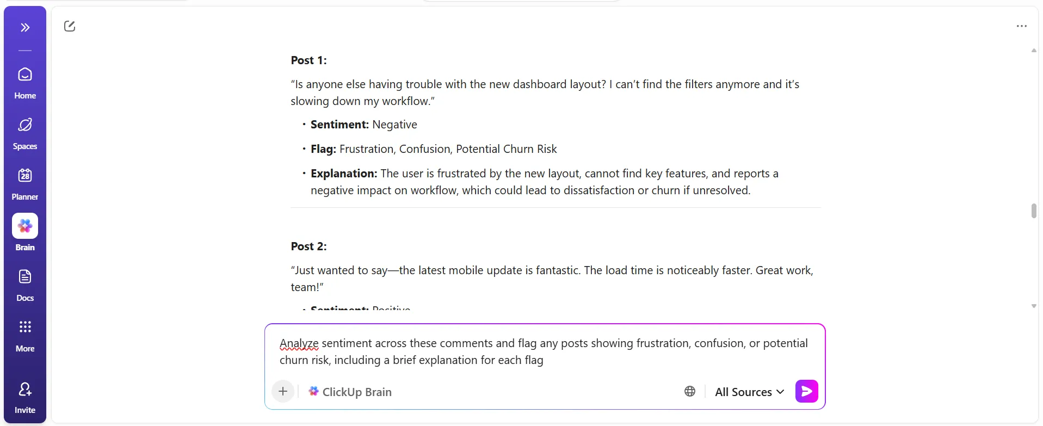Open the three-dot options menu
The image size is (1043, 426).
(1021, 26)
